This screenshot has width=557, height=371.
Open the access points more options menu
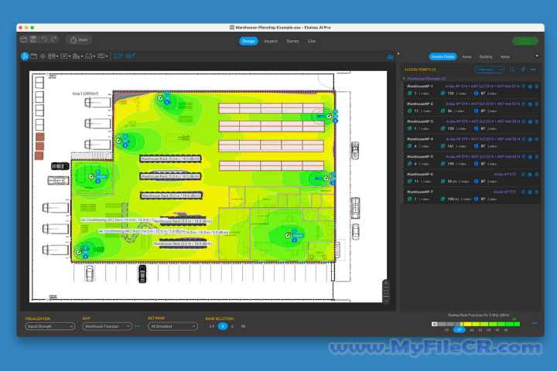click(x=534, y=70)
